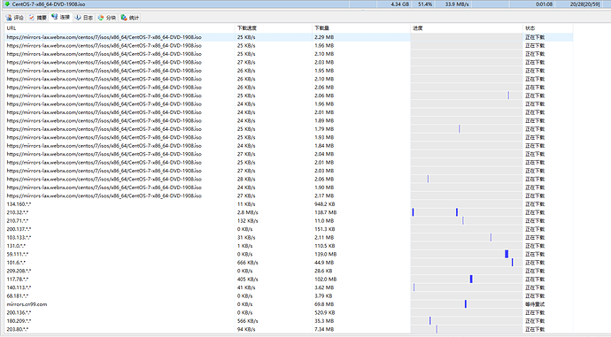Sort by the 进度 column header
Image resolution: width=611 pixels, height=337 pixels.
467,28
